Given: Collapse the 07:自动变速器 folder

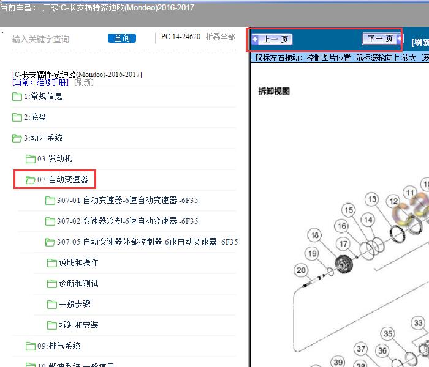Looking at the screenshot, I should (63, 179).
